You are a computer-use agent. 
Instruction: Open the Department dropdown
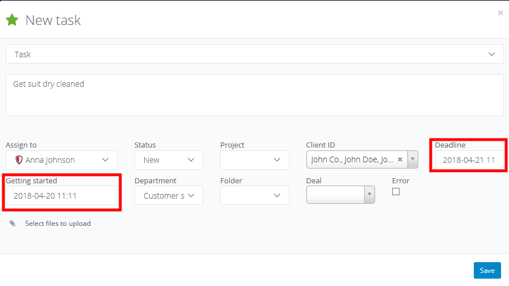(191, 196)
